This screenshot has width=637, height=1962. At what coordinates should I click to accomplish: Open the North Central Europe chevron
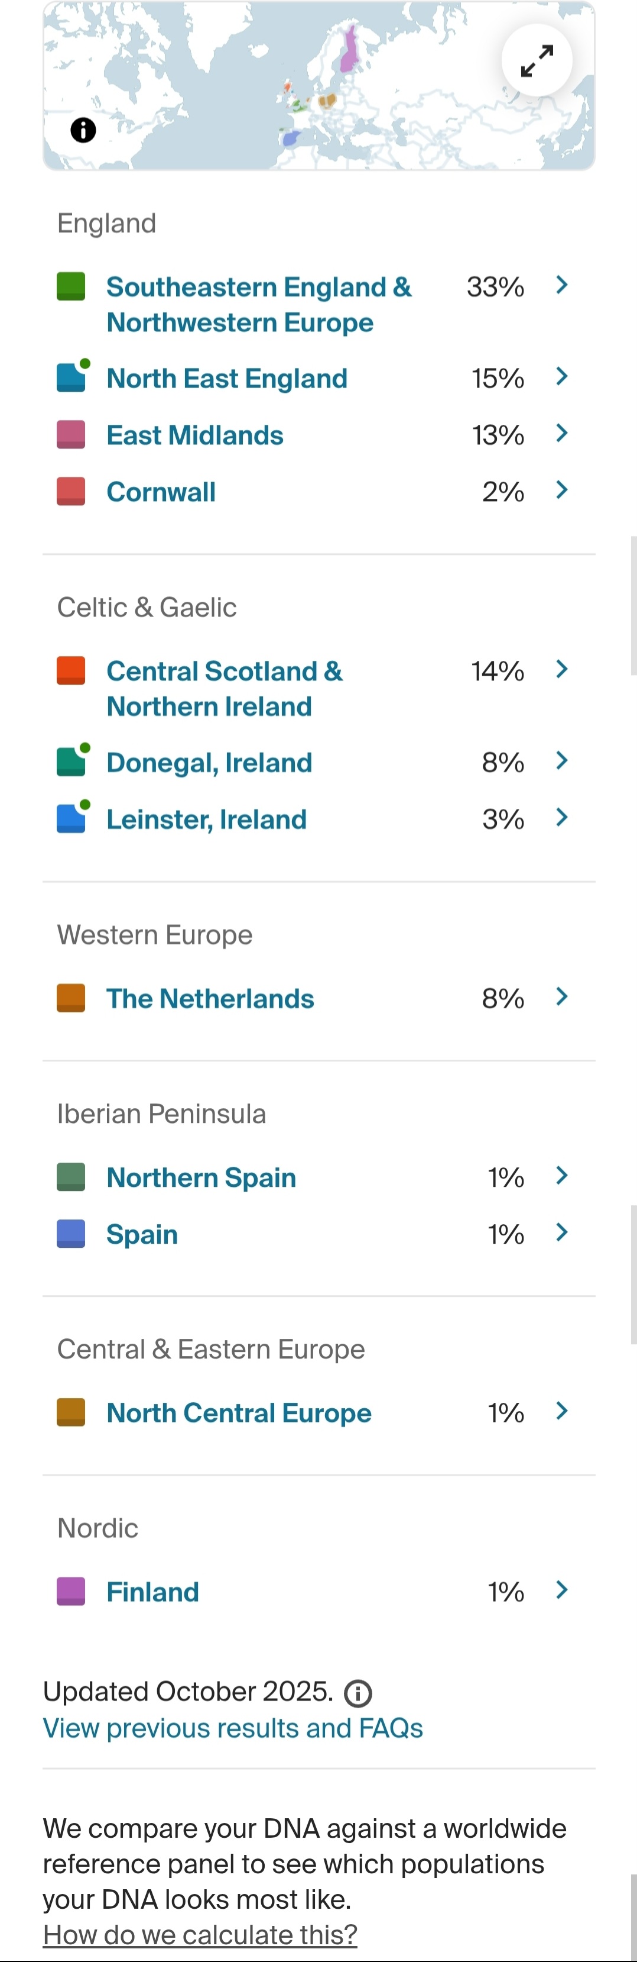(561, 1411)
